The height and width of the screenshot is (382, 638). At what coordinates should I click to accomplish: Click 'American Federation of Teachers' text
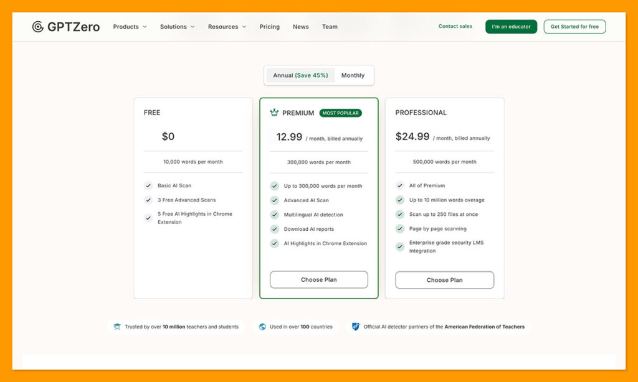tap(485, 327)
